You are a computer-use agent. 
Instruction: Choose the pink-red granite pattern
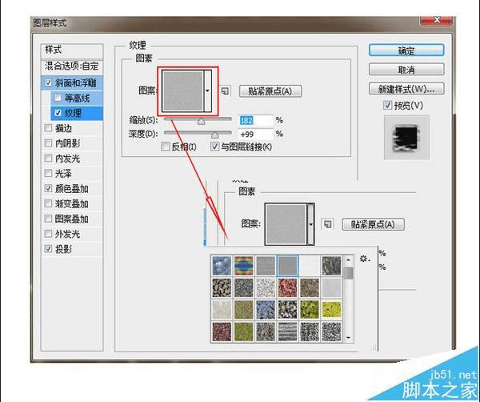point(287,287)
